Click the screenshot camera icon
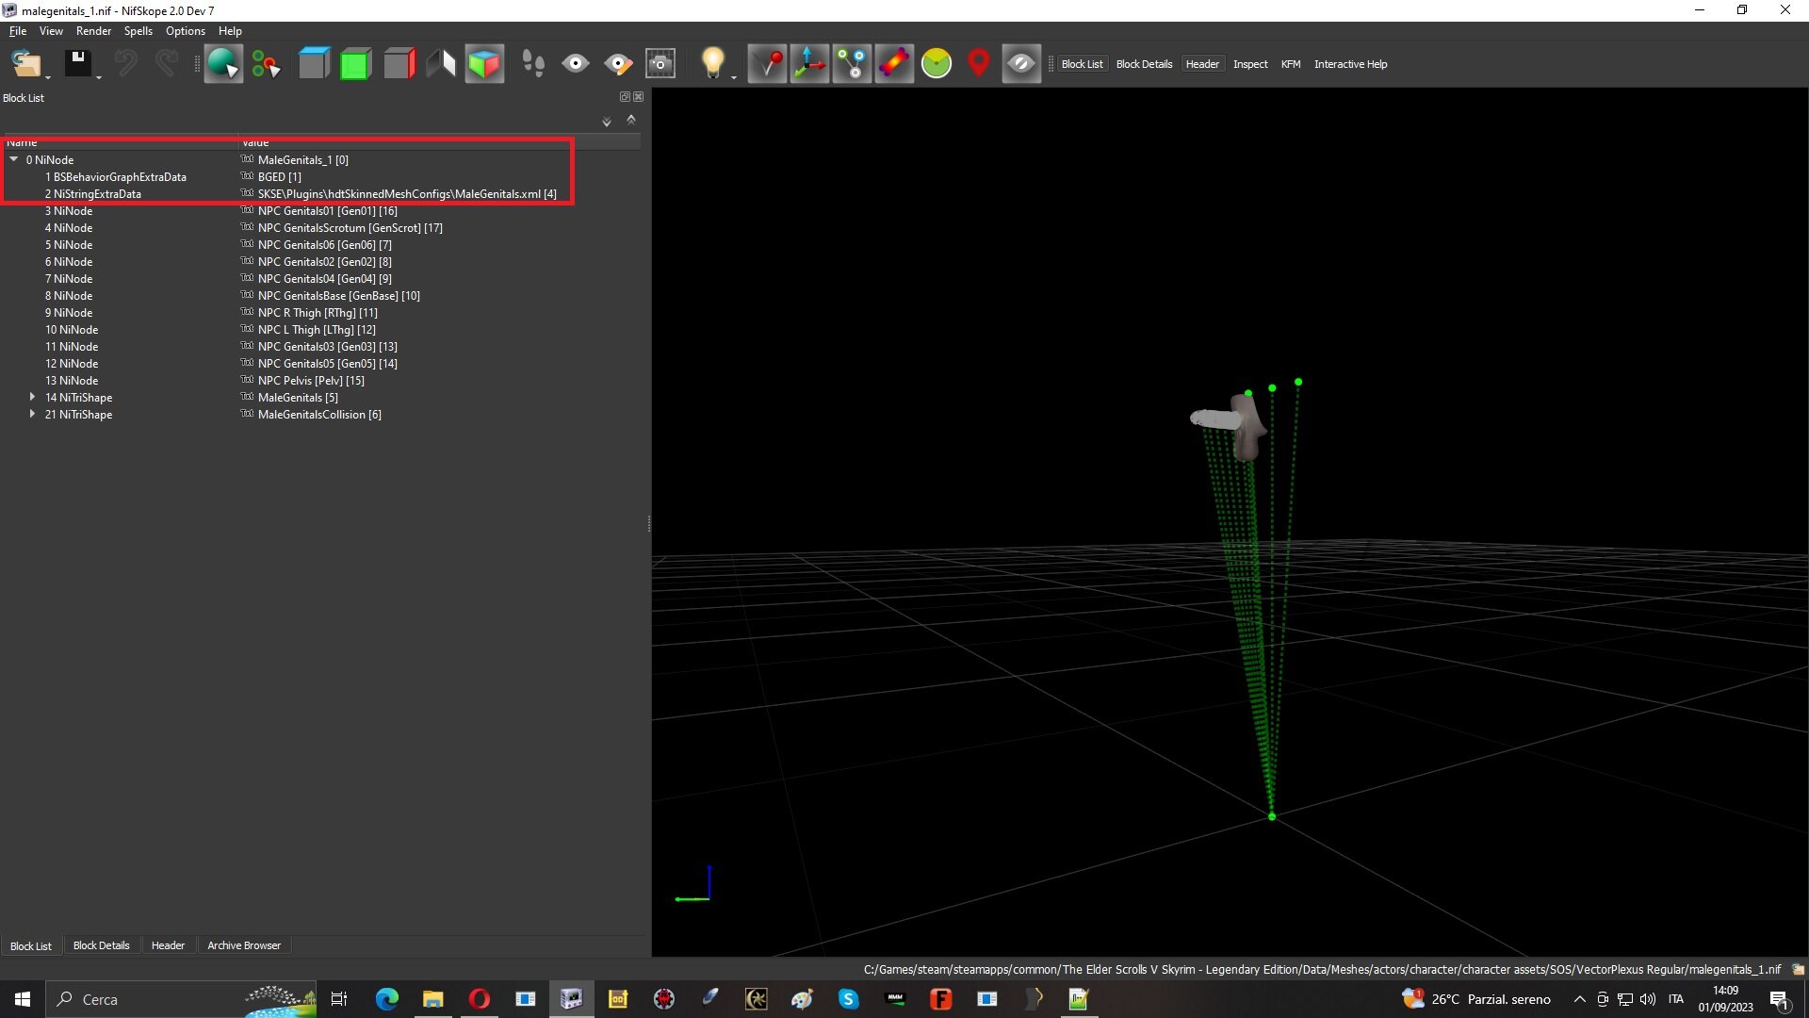The height and width of the screenshot is (1018, 1809). click(660, 64)
